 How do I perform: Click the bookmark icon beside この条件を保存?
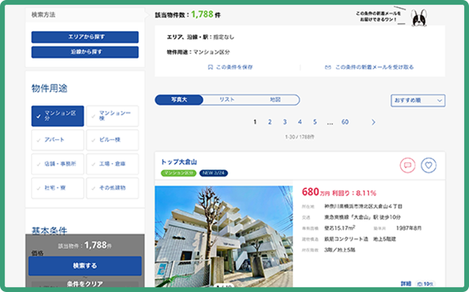pyautogui.click(x=210, y=67)
